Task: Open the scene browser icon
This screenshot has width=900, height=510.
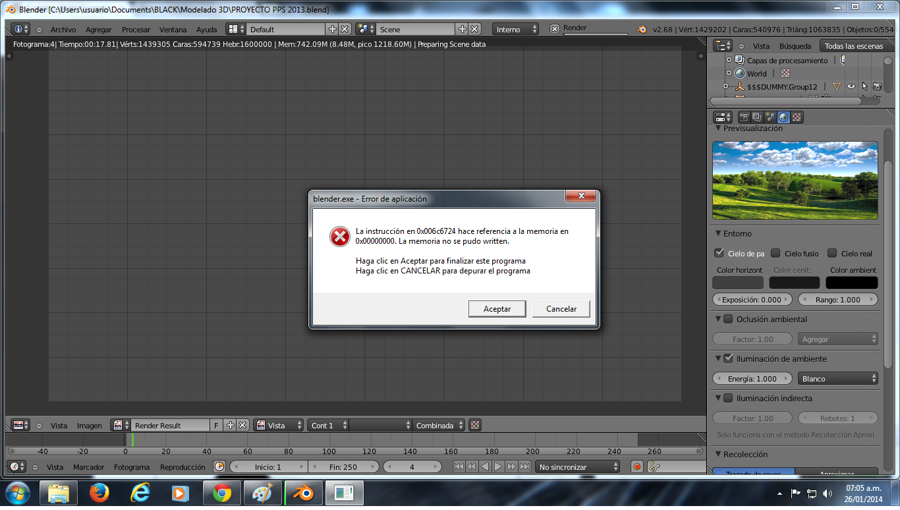Action: (366, 29)
